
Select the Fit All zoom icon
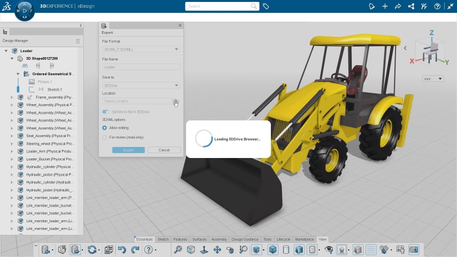tap(178, 249)
